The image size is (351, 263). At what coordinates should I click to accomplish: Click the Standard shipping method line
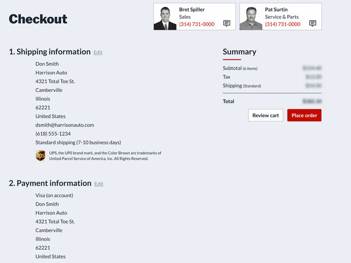click(x=78, y=142)
